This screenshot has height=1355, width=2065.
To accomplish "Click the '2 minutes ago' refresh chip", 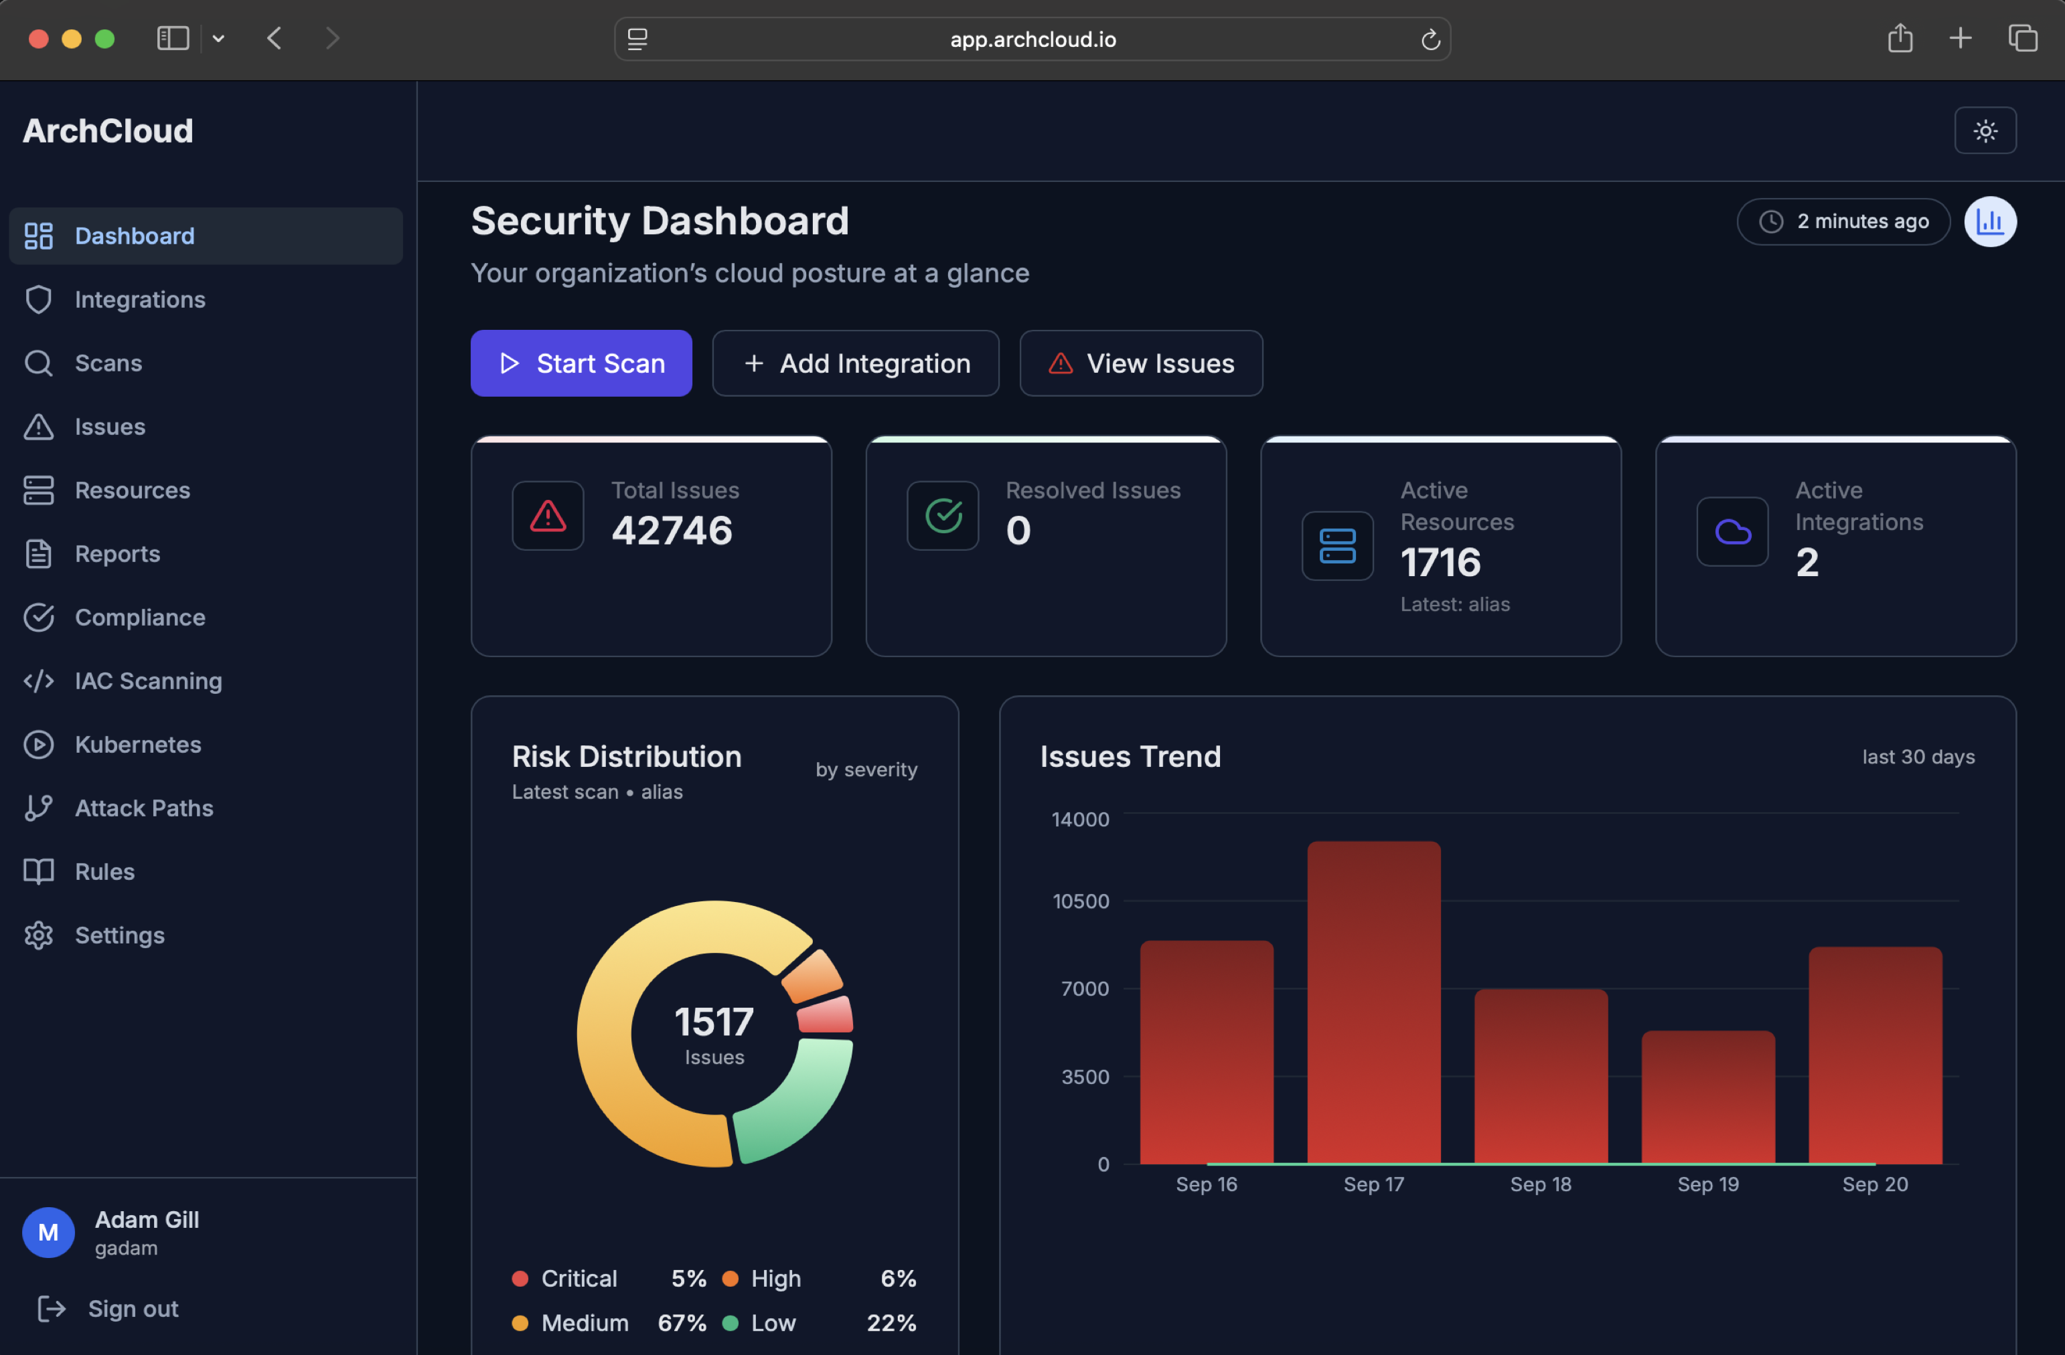I will (1843, 221).
